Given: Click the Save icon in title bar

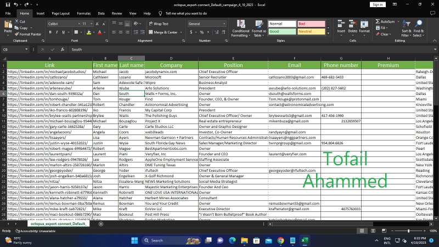Looking at the screenshot, I should coord(8,4).
